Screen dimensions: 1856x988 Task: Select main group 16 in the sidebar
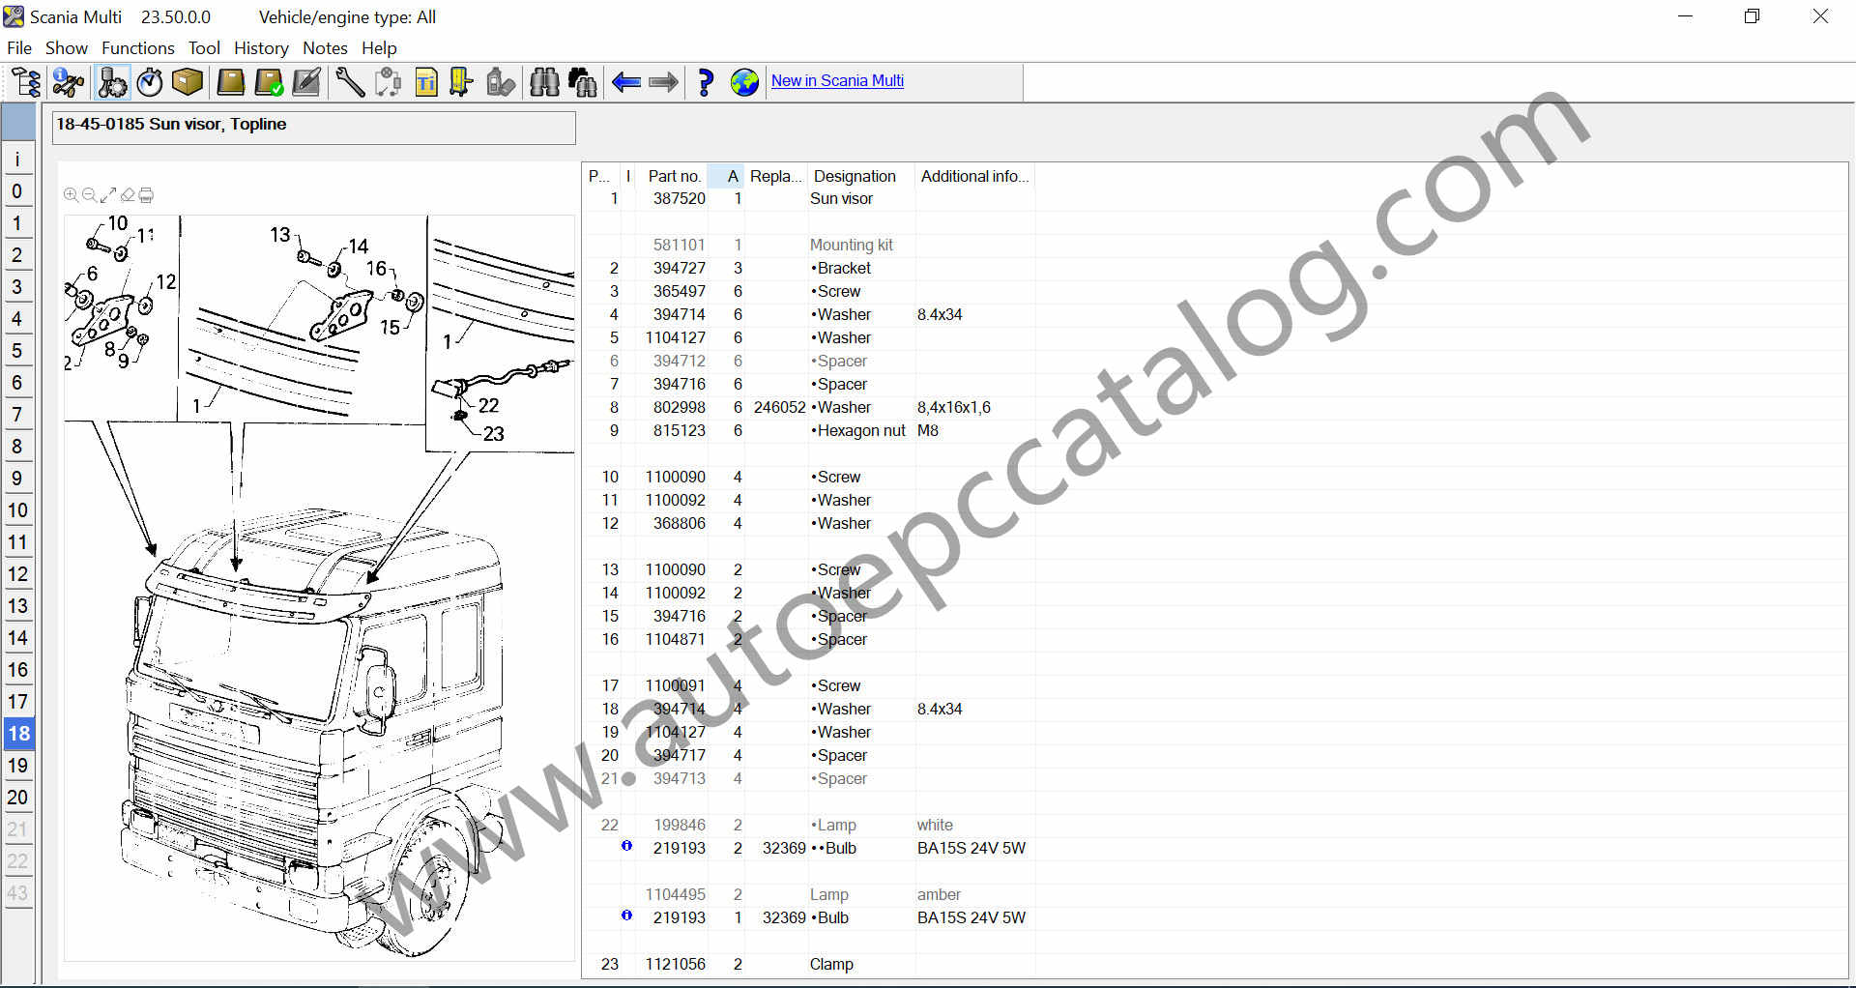coord(17,670)
